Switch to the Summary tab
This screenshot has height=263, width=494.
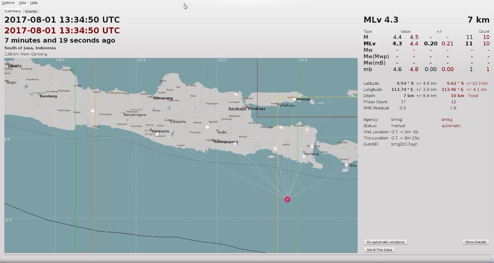(13, 11)
